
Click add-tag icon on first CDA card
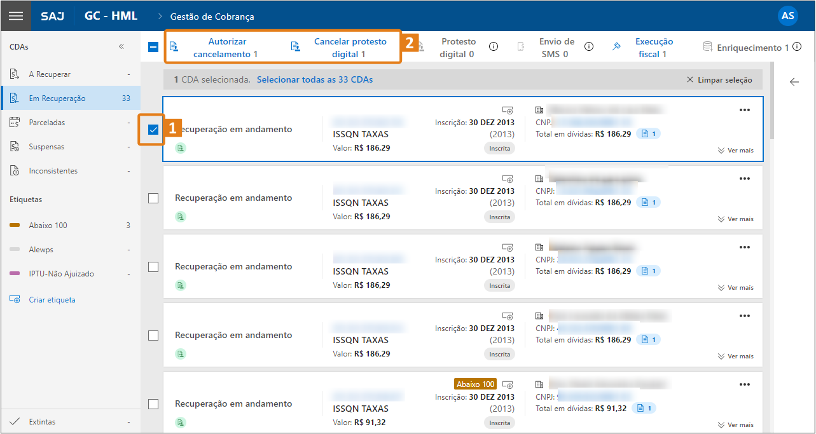point(507,110)
